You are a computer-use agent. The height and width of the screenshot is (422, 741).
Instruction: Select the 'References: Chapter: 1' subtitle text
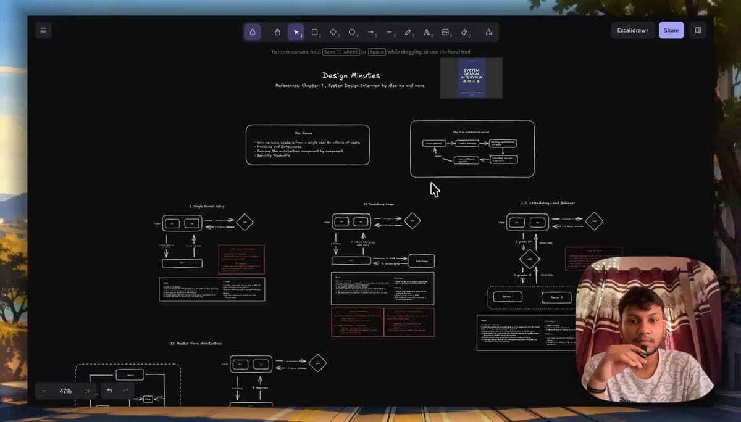point(350,85)
